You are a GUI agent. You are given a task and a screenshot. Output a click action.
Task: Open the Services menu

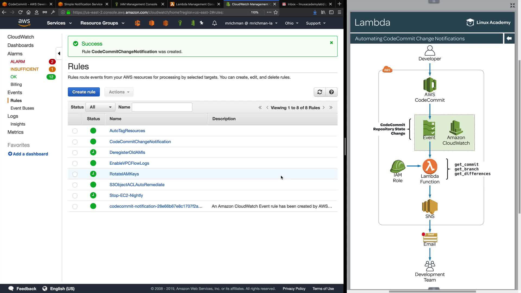point(59,23)
